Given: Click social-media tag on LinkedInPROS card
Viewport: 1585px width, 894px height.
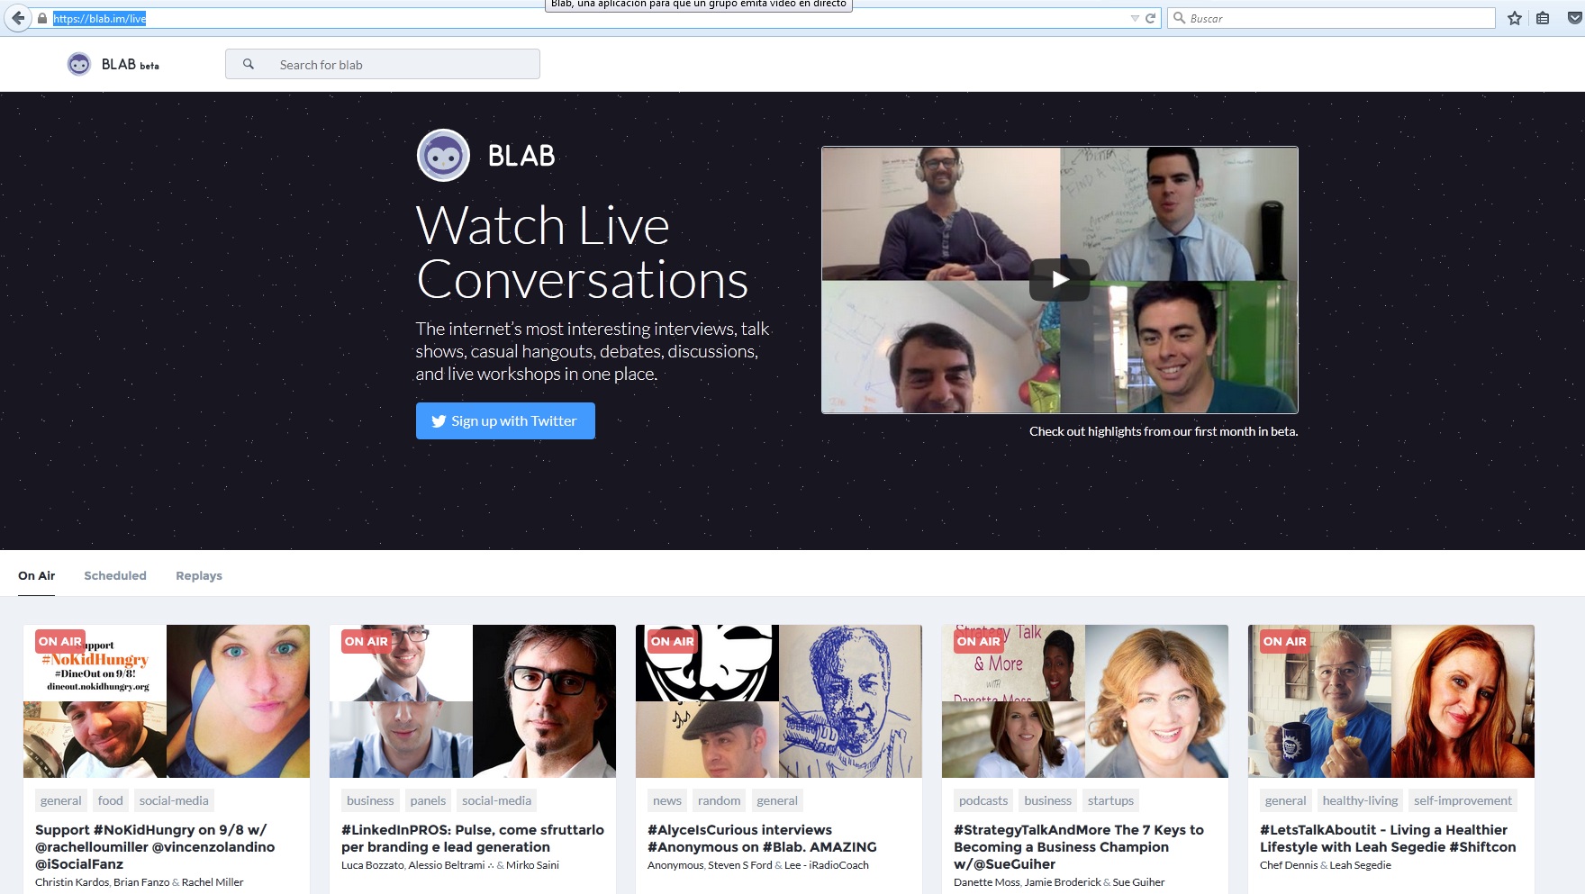Looking at the screenshot, I should (x=496, y=800).
